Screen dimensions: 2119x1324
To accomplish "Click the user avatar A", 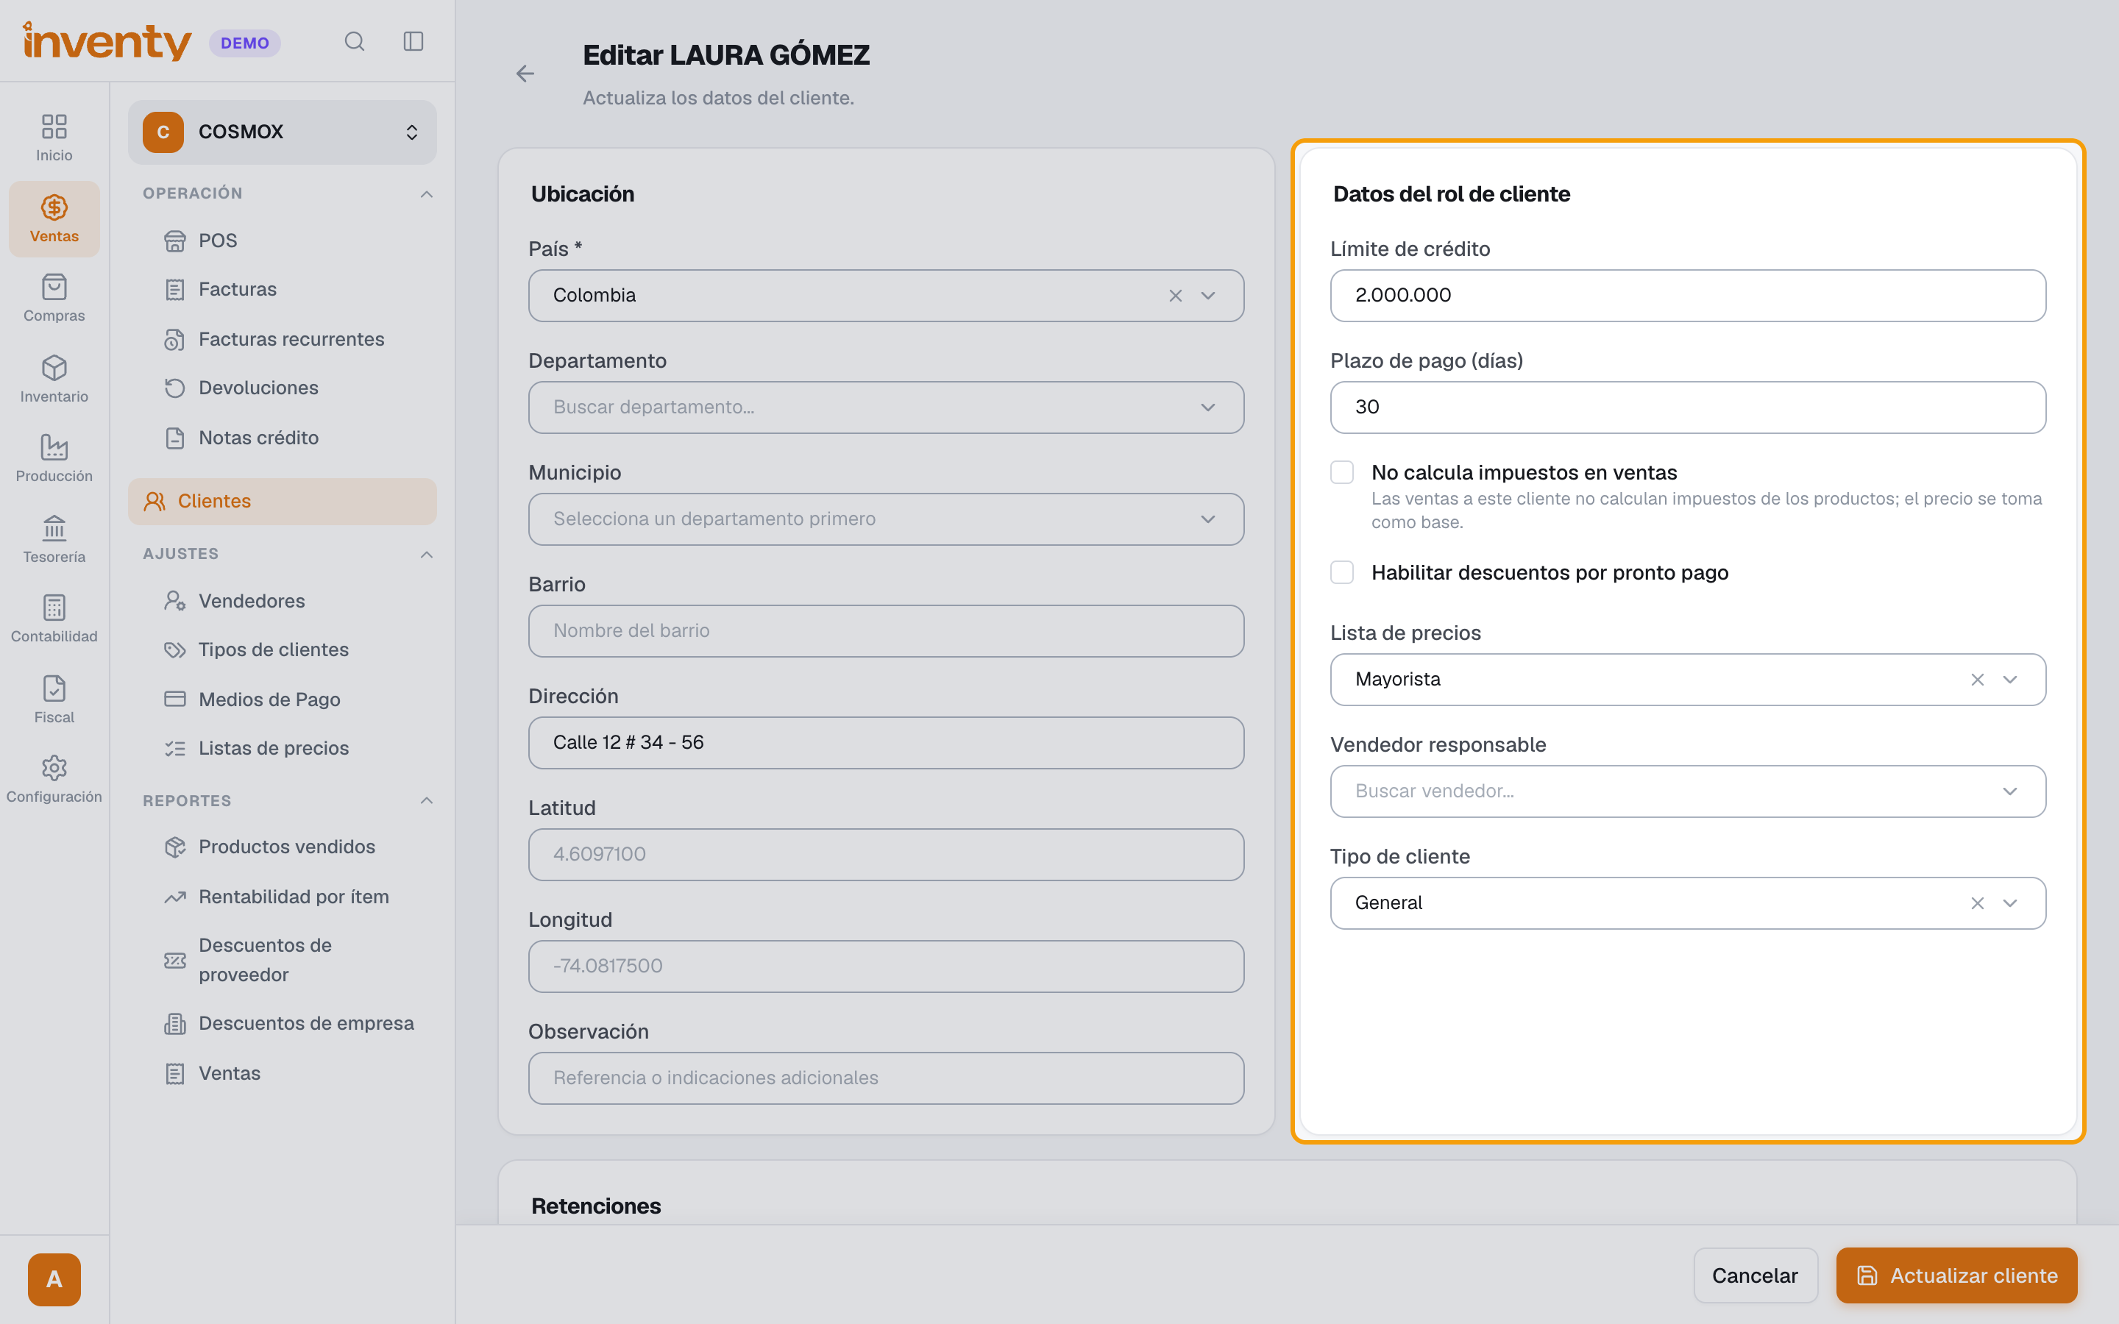I will coord(54,1279).
